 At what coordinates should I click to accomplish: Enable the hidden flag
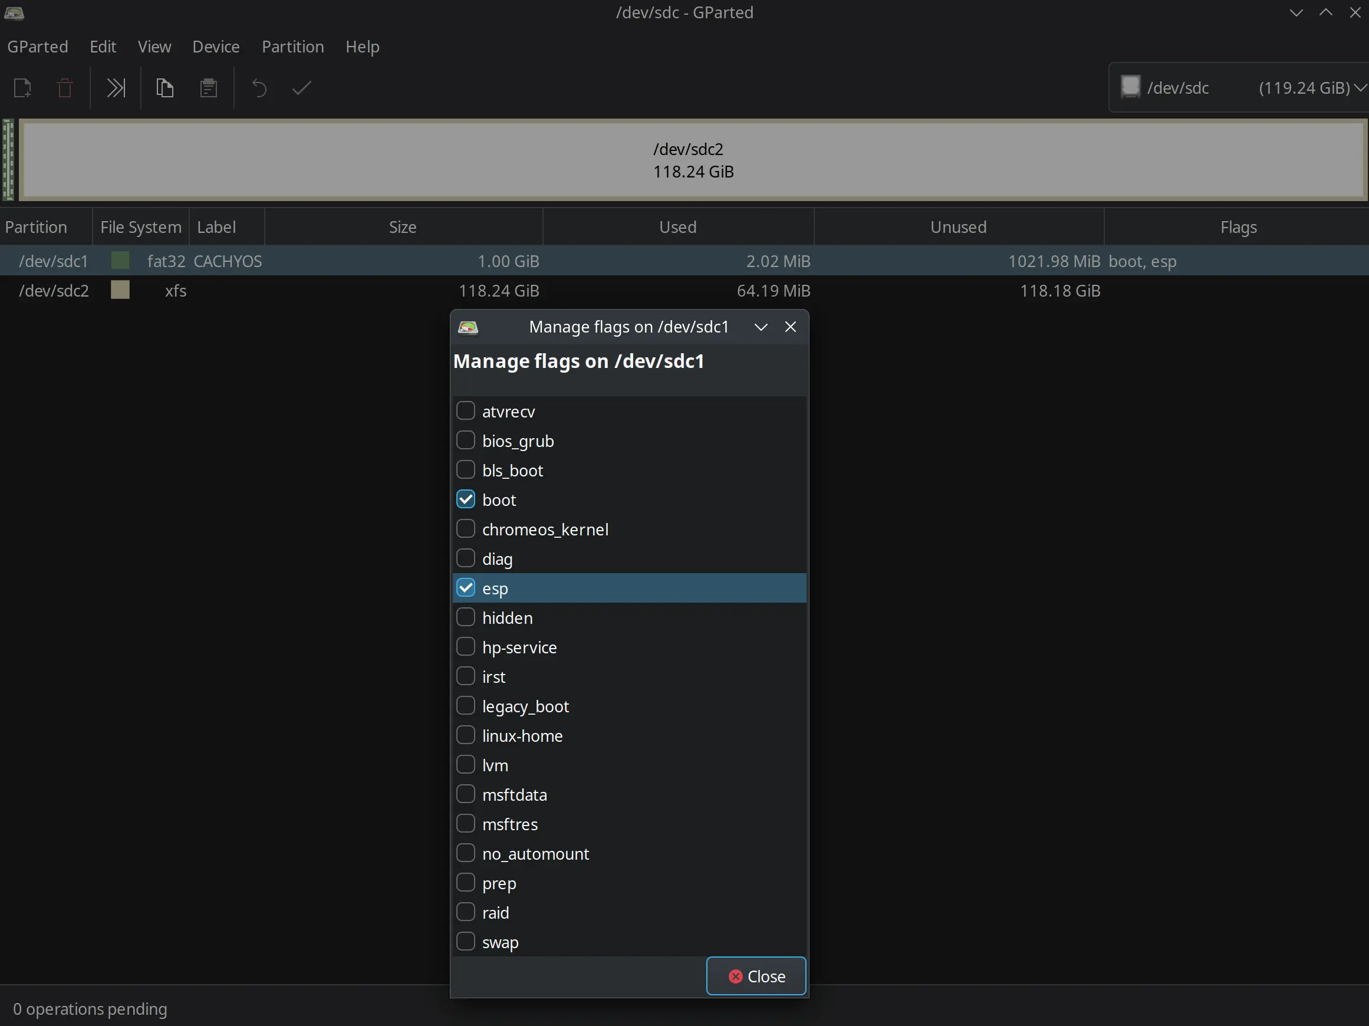tap(465, 617)
